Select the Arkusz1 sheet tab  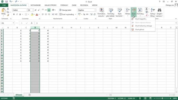click(19, 95)
